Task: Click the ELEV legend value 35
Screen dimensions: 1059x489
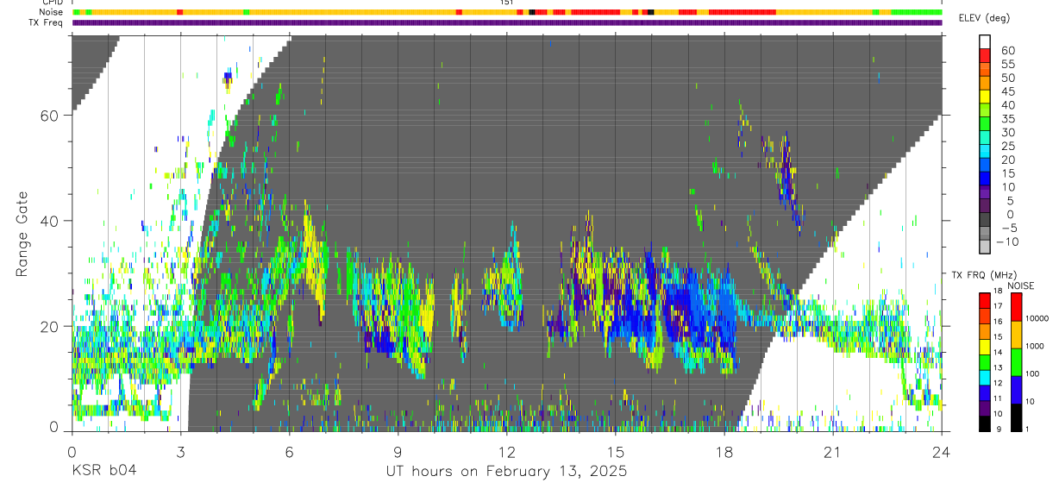Action: (1007, 118)
